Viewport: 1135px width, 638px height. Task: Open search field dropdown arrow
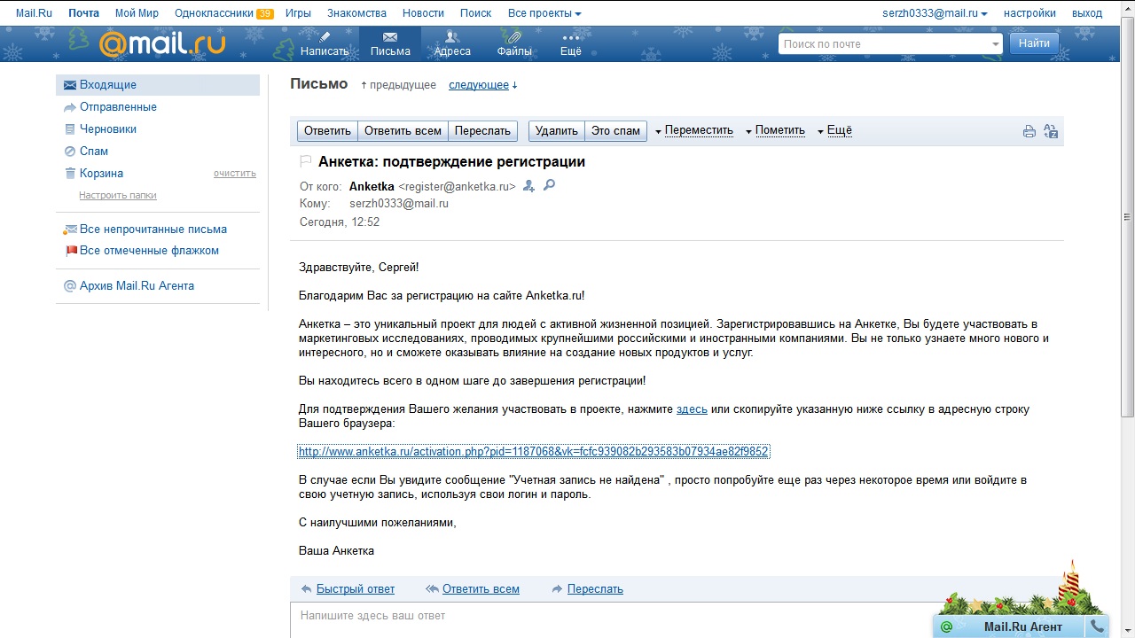pyautogui.click(x=995, y=44)
